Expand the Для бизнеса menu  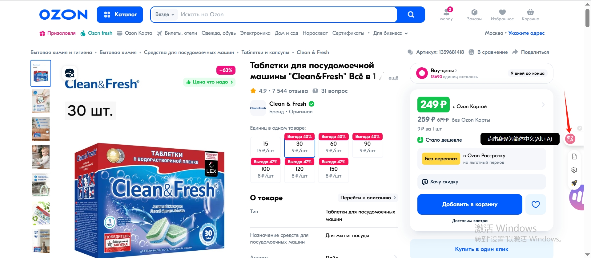click(x=390, y=33)
